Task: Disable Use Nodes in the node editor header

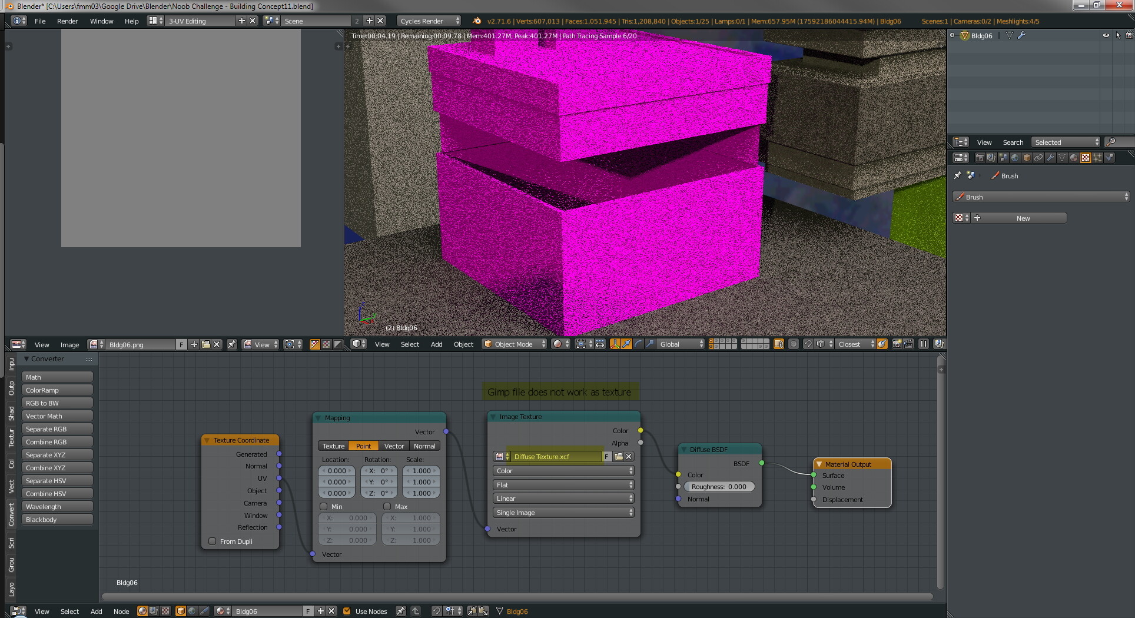Action: (347, 611)
